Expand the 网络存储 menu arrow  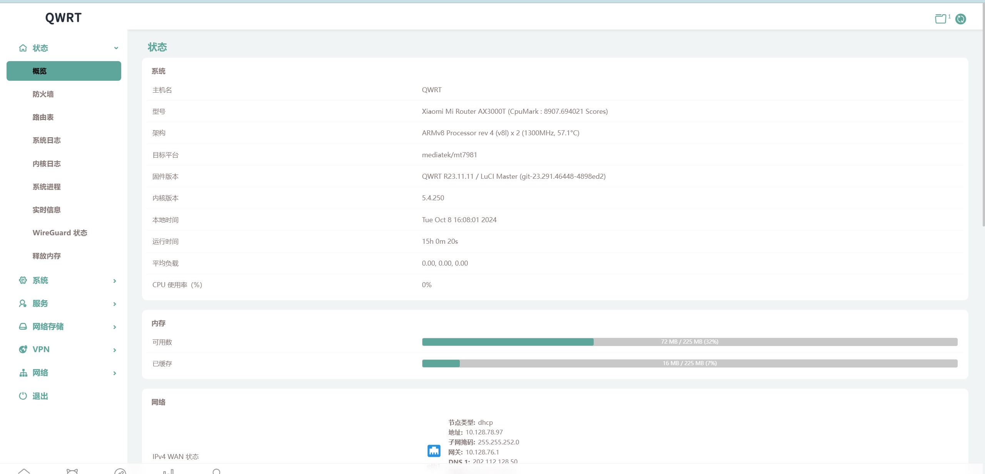coord(115,327)
